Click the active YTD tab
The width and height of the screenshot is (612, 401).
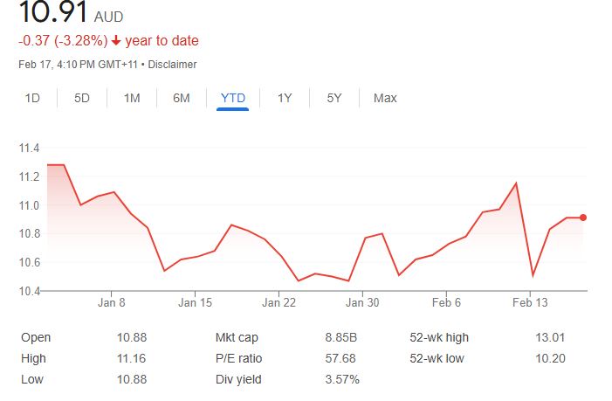pyautogui.click(x=233, y=98)
